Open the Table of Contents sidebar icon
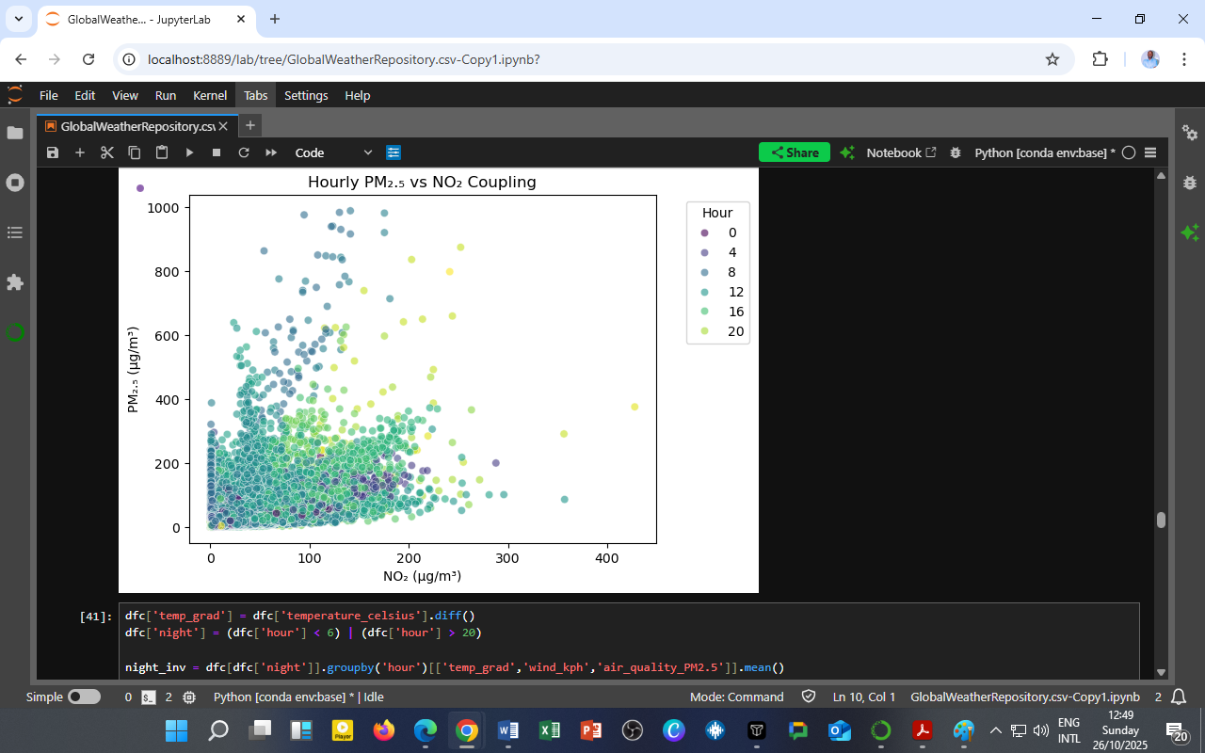The width and height of the screenshot is (1205, 753). click(14, 232)
